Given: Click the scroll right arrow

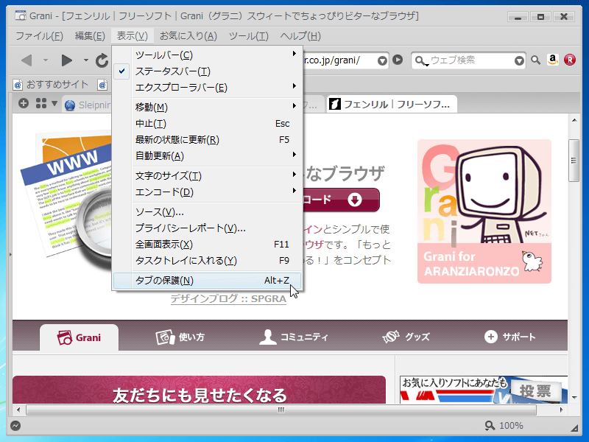Looking at the screenshot, I should pyautogui.click(x=561, y=410).
